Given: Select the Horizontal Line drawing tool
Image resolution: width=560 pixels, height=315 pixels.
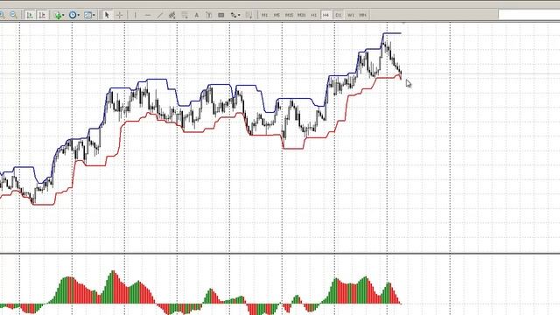Looking at the screenshot, I should [x=148, y=15].
